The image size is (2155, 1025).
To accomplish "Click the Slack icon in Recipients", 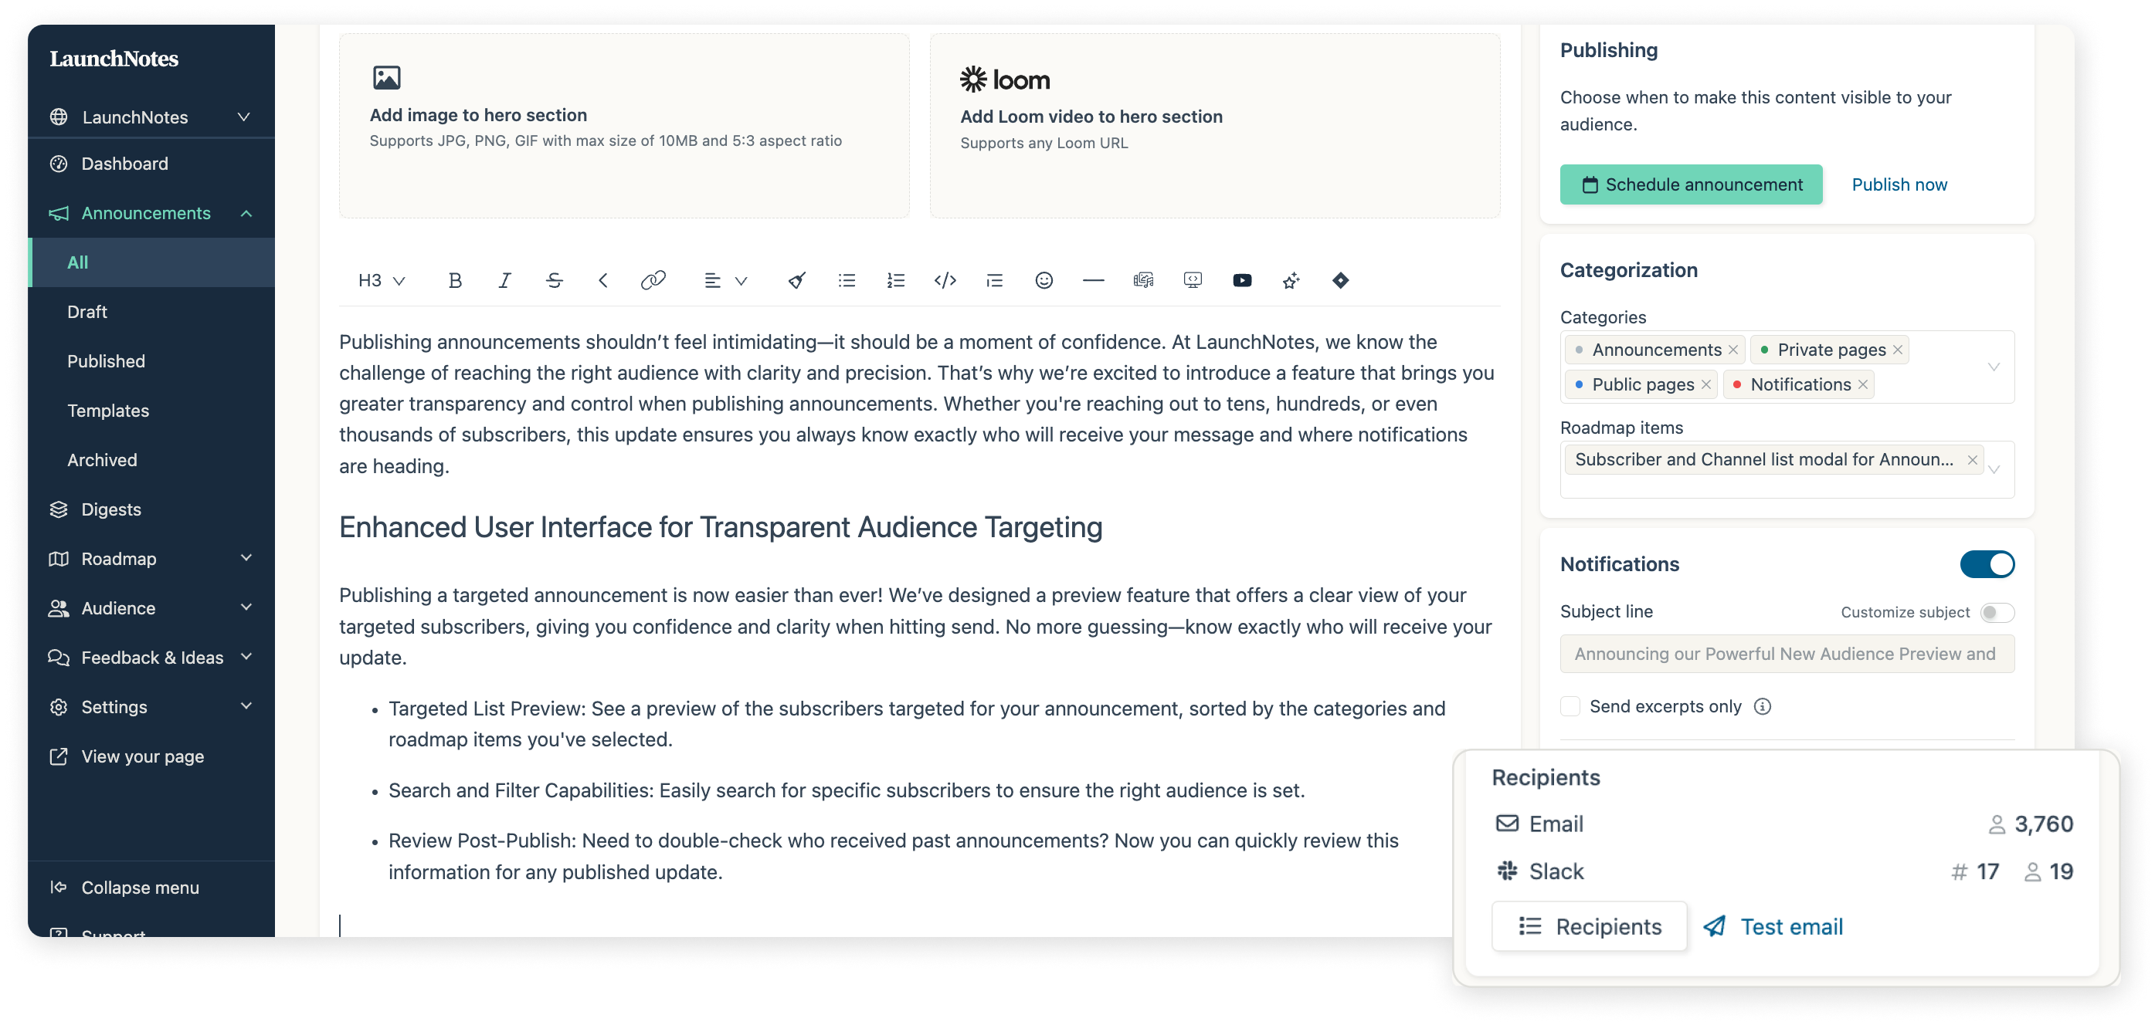I will pos(1508,871).
